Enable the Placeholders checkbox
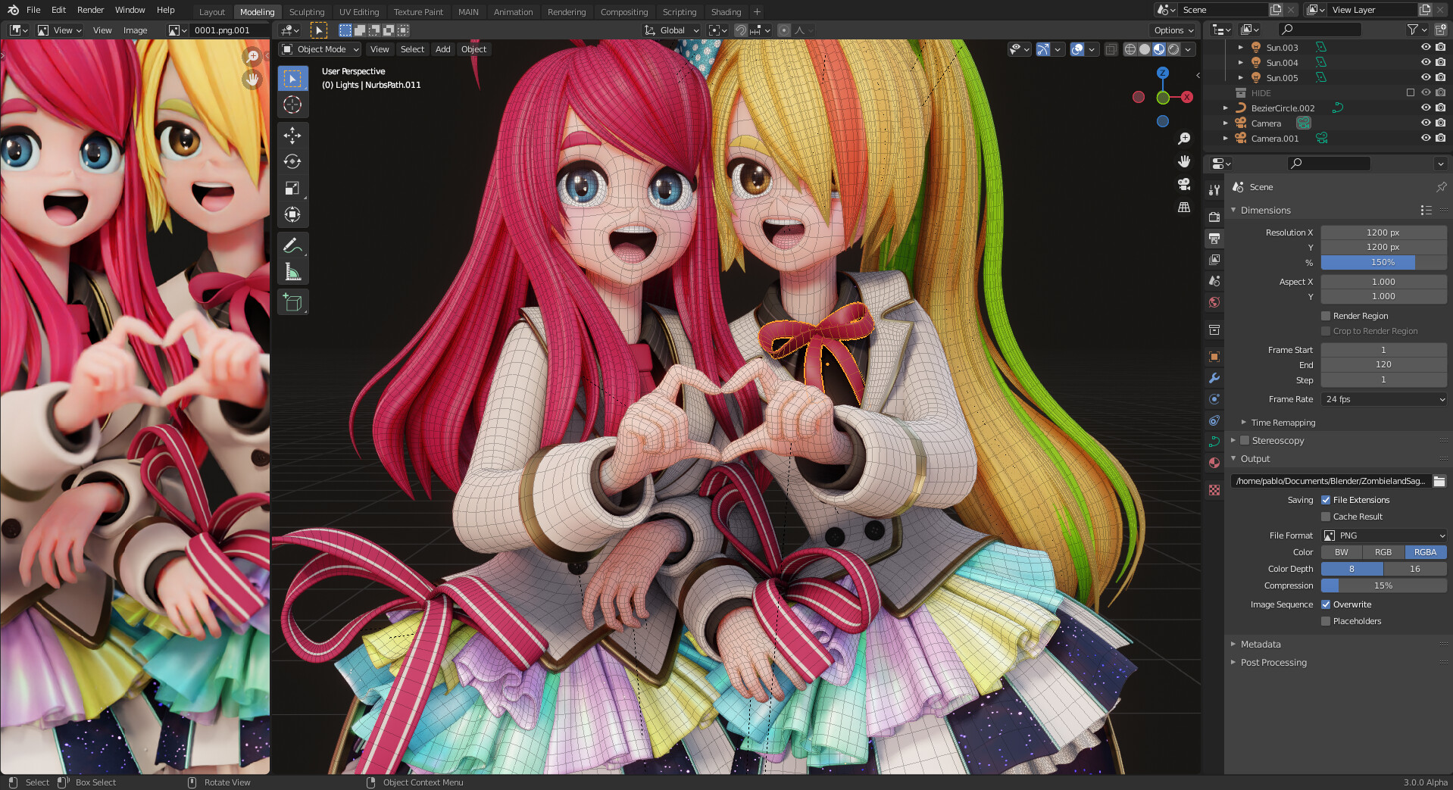 click(x=1326, y=621)
